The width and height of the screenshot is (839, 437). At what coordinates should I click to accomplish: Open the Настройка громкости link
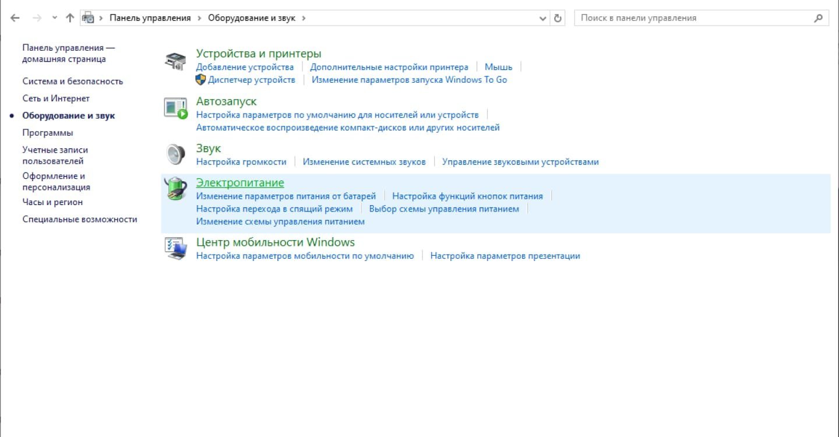point(241,161)
